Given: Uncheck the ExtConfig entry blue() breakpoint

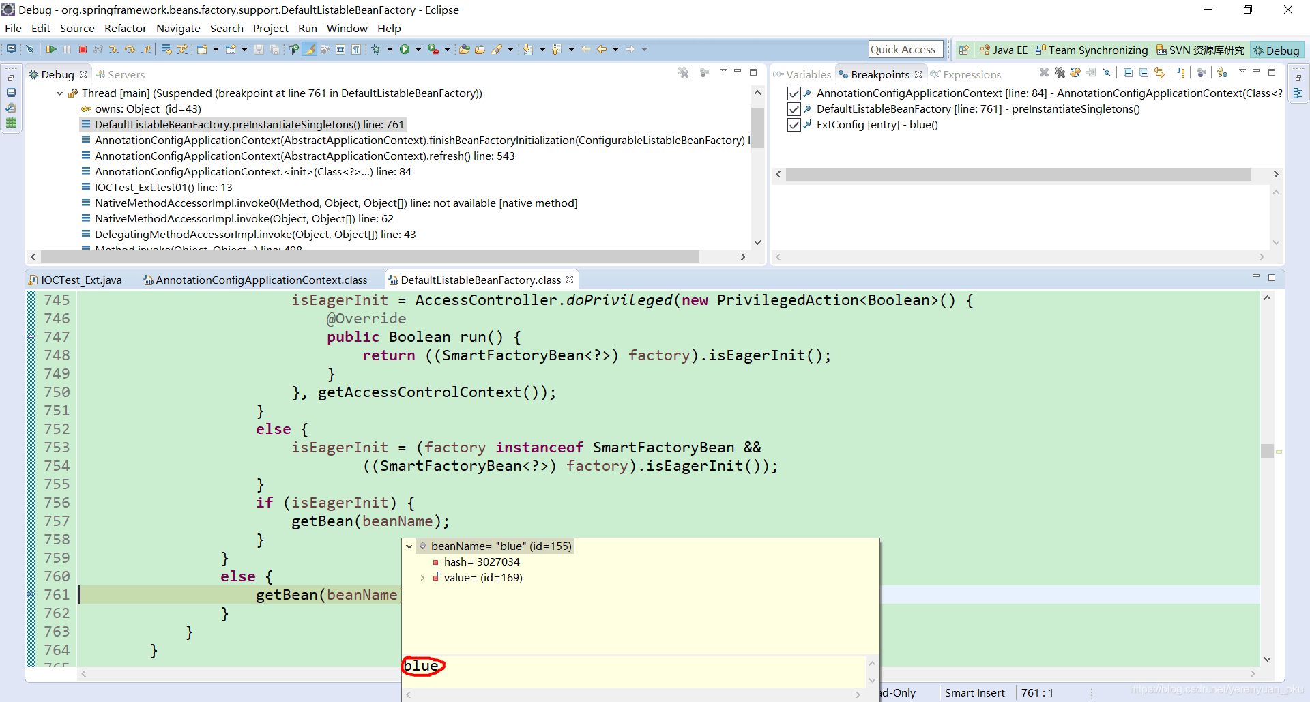Looking at the screenshot, I should point(794,125).
